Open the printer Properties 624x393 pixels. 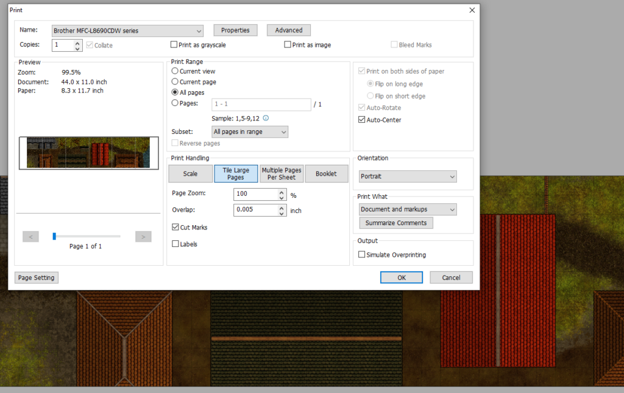[236, 30]
